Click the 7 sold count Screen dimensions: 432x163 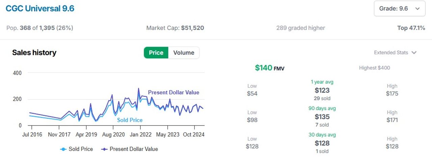pyautogui.click(x=322, y=125)
